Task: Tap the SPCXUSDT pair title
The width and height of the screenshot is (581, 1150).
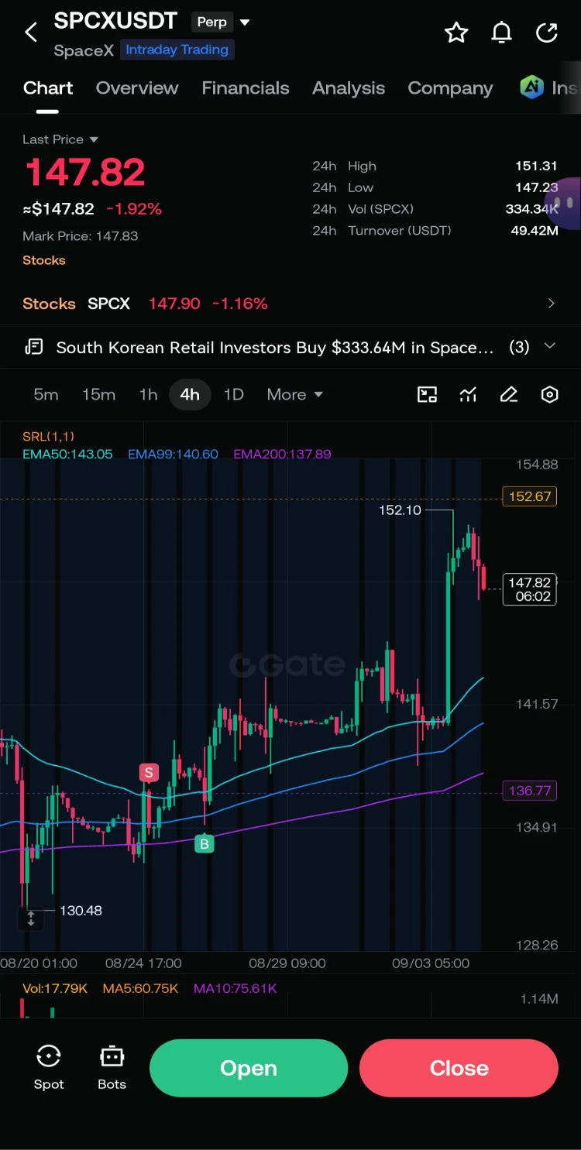Action: tap(115, 21)
